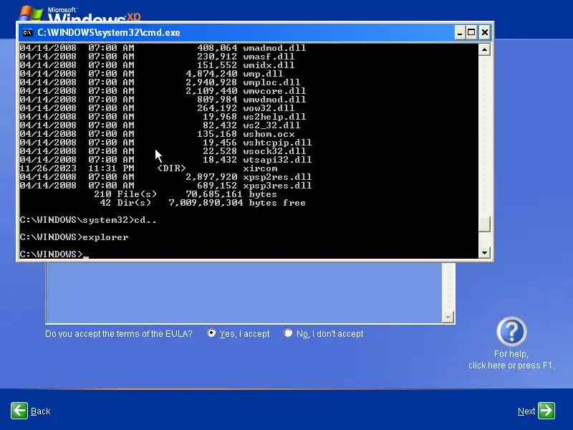Click the cmd window scrollbar thumb
Image resolution: width=573 pixels, height=430 pixels.
[484, 224]
